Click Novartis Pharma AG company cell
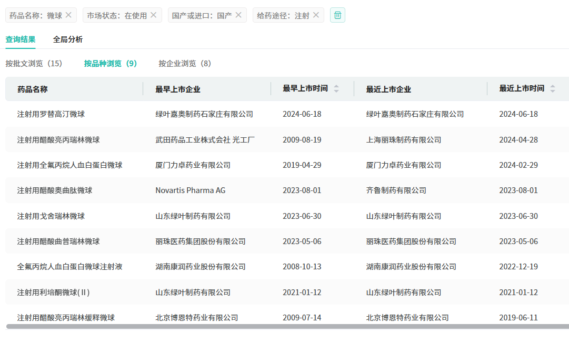569x343 pixels. point(190,190)
